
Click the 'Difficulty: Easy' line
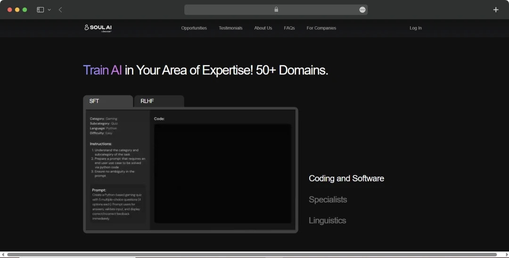[101, 133]
